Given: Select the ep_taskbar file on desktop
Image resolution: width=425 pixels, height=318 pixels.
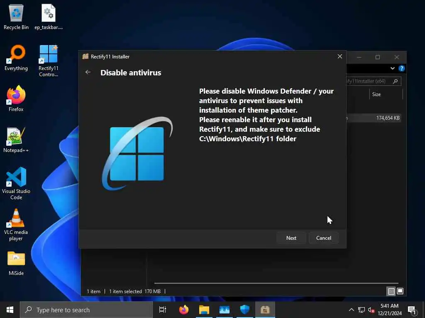Looking at the screenshot, I should pyautogui.click(x=49, y=17).
